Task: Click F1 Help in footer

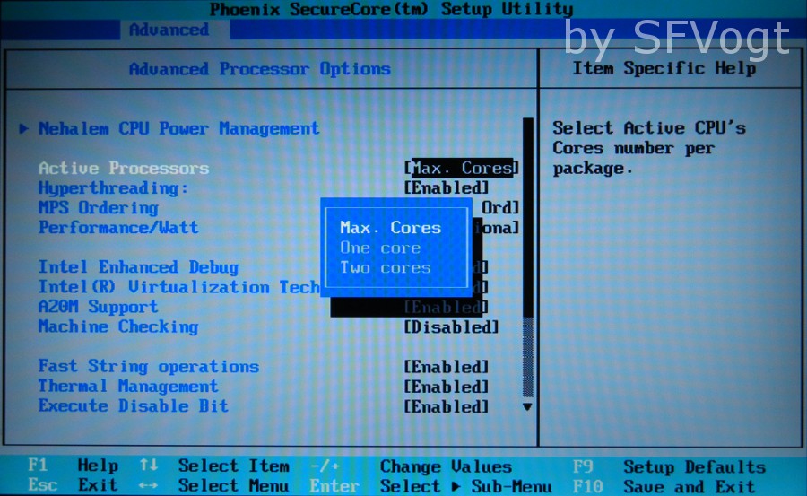Action: click(x=74, y=466)
